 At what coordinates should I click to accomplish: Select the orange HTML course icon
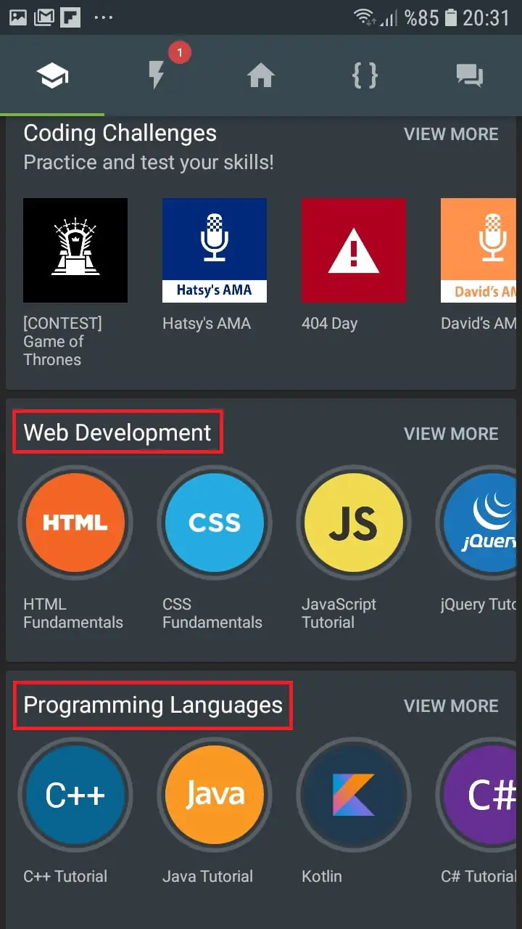pyautogui.click(x=75, y=523)
